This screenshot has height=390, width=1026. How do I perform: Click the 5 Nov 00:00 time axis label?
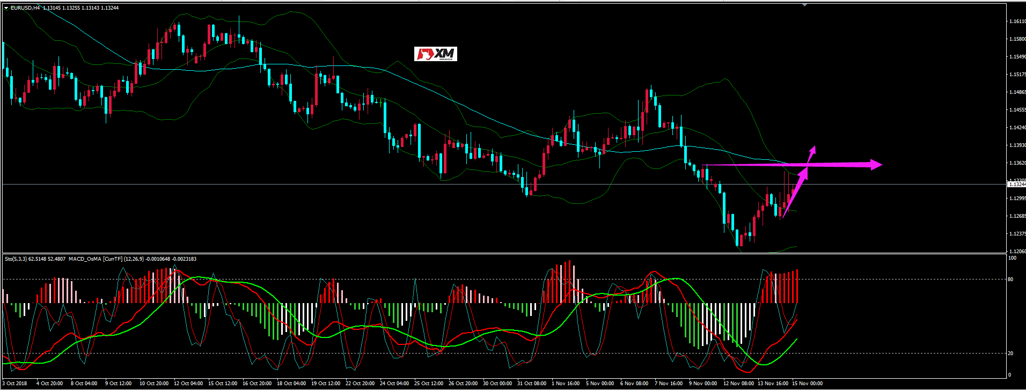[600, 384]
